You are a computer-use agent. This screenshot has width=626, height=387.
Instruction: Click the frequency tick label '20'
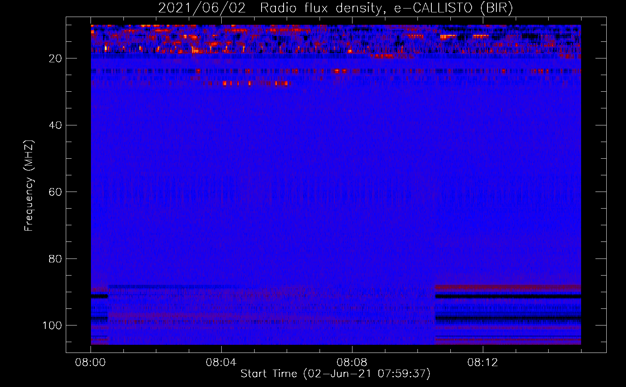tap(55, 58)
